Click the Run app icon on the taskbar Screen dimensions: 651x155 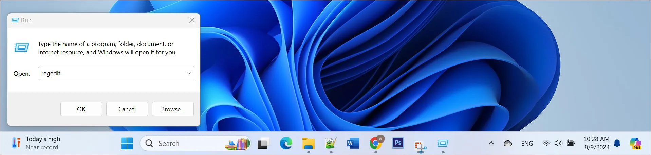[443, 144]
